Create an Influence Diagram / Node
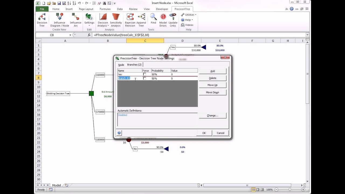The image size is (345, 194). point(60,20)
